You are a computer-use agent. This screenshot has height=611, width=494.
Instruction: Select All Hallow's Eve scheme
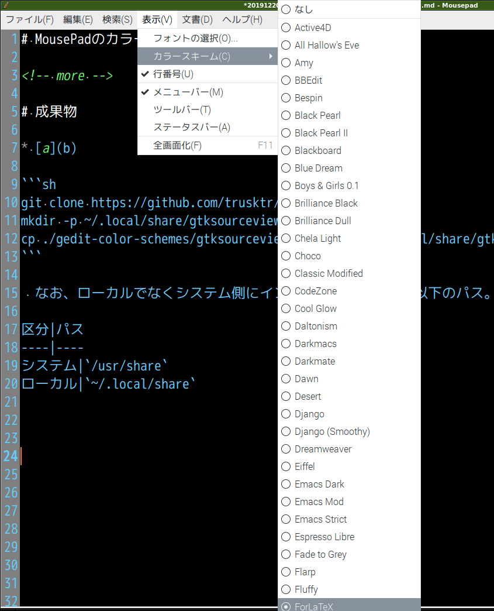pyautogui.click(x=349, y=45)
